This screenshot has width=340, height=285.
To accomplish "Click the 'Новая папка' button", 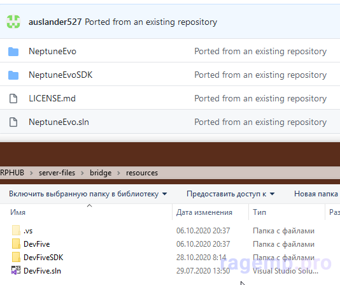I will (x=316, y=194).
